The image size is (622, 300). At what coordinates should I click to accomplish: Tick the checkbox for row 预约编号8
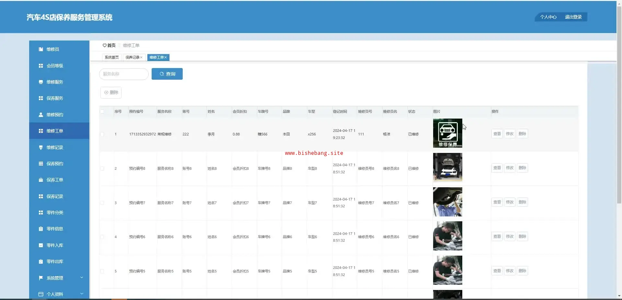point(102,168)
